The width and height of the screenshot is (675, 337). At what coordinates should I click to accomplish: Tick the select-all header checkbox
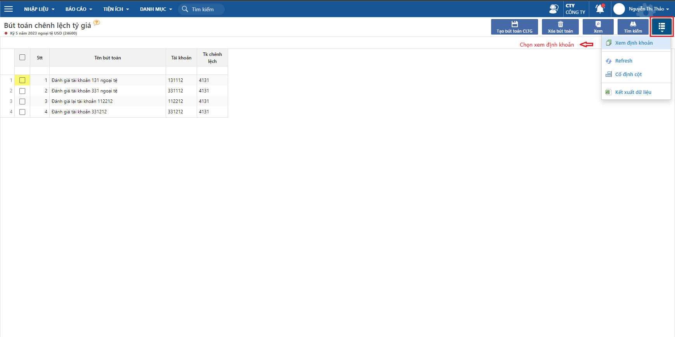click(22, 57)
